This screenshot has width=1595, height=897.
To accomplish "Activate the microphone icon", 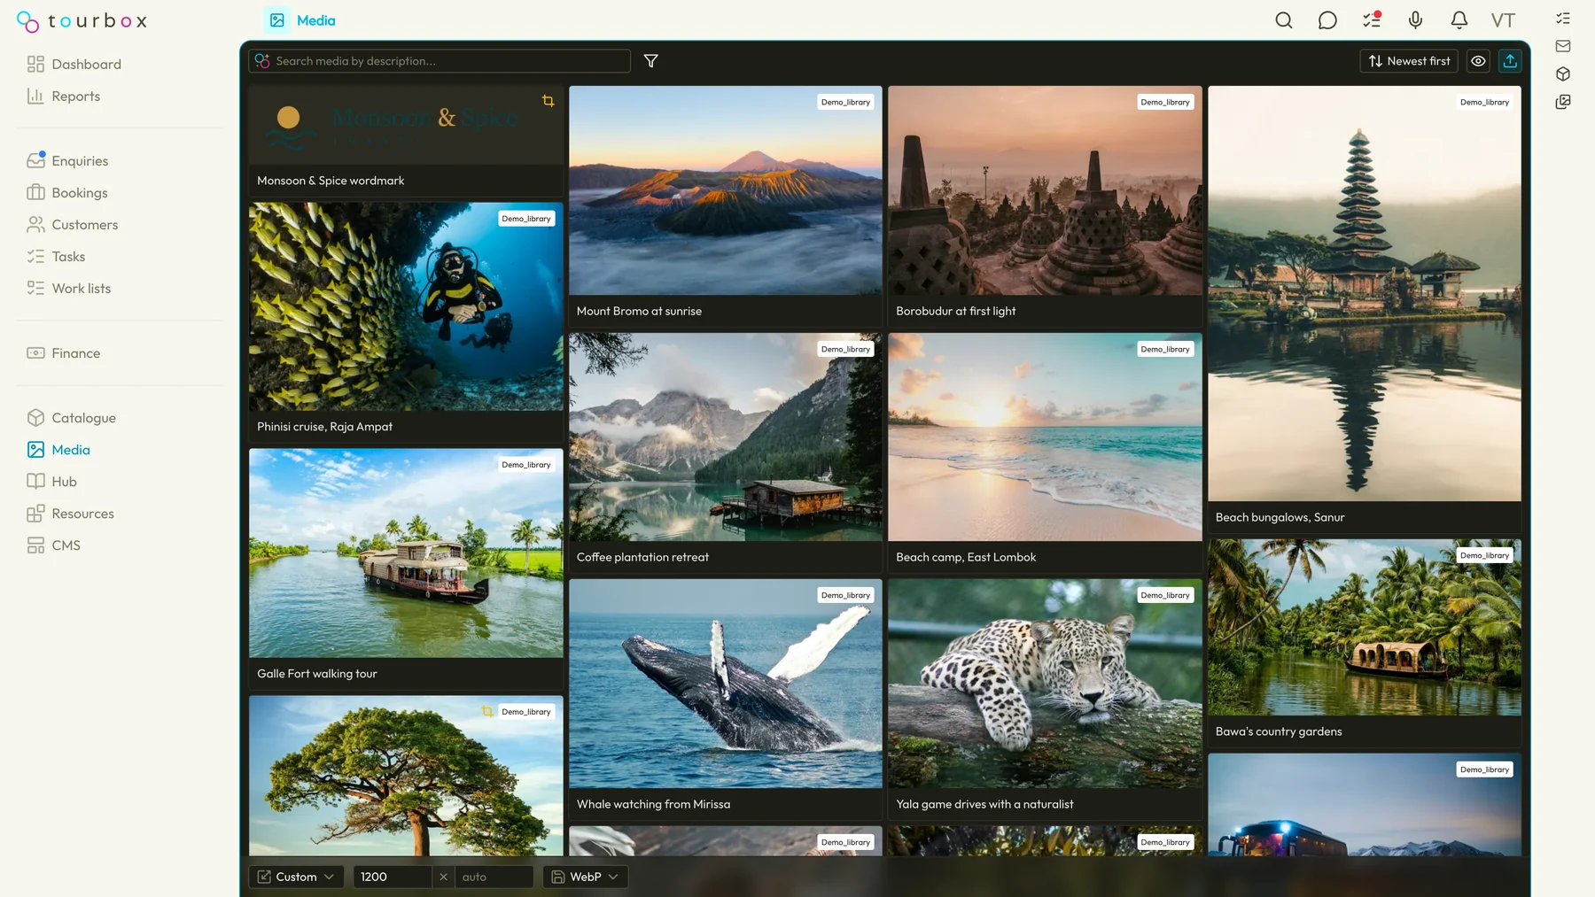I will (x=1415, y=20).
